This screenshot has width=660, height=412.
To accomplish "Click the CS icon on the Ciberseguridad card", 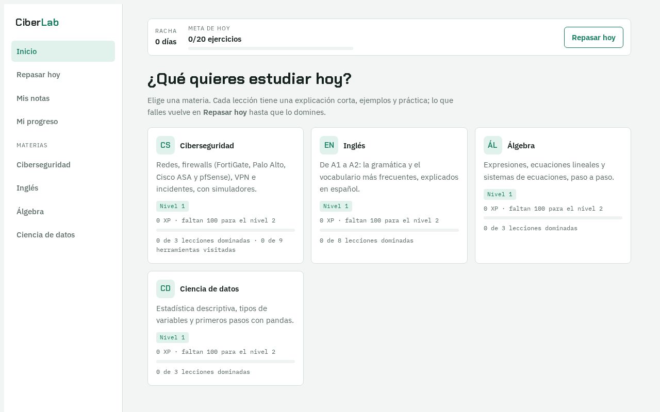I will pyautogui.click(x=166, y=145).
